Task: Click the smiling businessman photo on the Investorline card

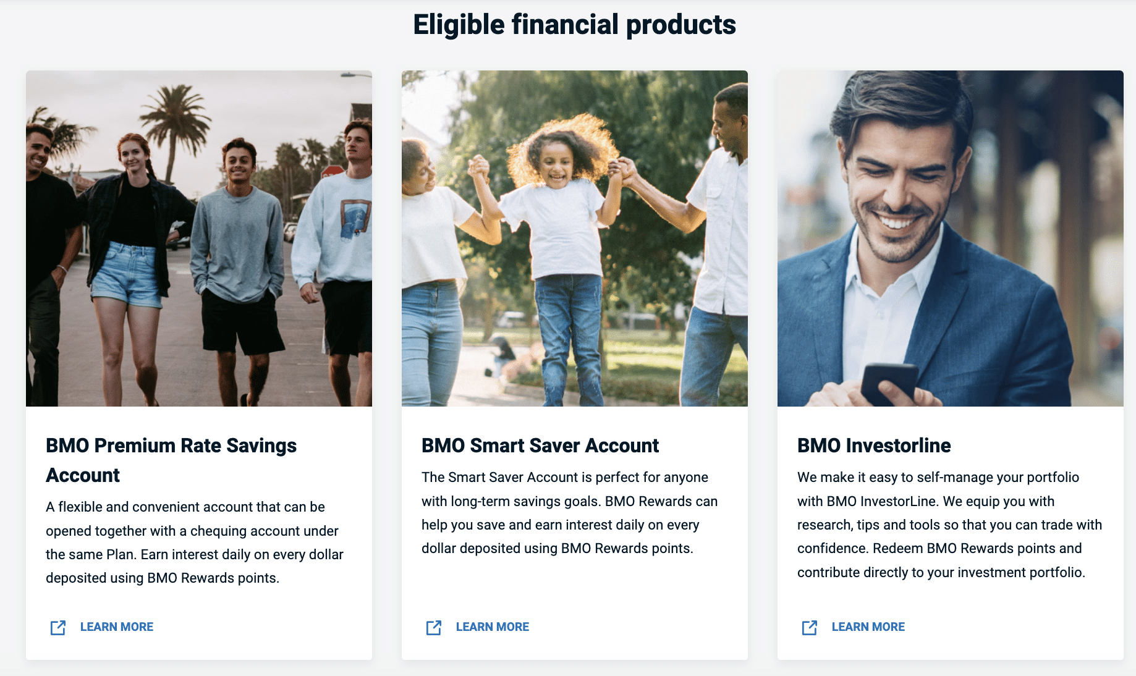Action: (x=951, y=239)
